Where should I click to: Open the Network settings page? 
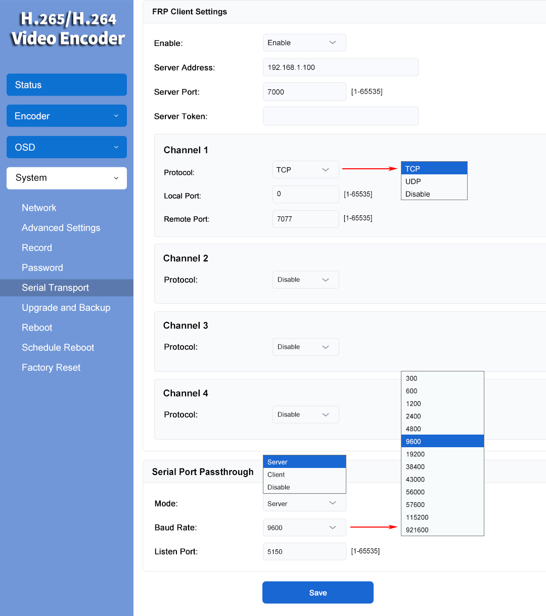coord(39,208)
